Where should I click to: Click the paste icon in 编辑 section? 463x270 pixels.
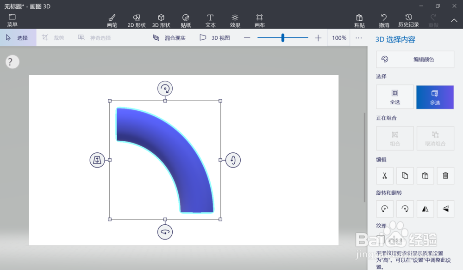click(x=425, y=176)
